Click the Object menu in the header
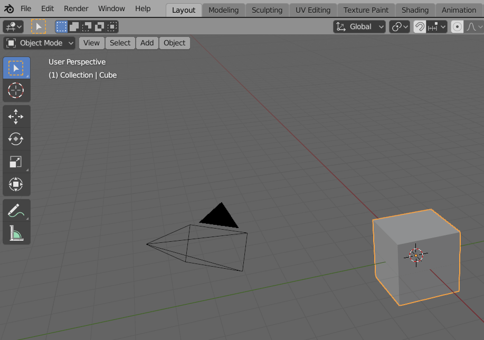Screen dimensions: 484x340 174,43
